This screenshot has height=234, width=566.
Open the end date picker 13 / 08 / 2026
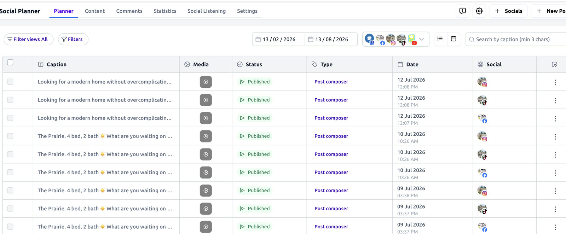click(331, 39)
